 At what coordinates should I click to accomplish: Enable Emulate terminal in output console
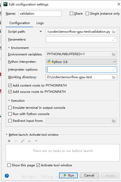10,107
